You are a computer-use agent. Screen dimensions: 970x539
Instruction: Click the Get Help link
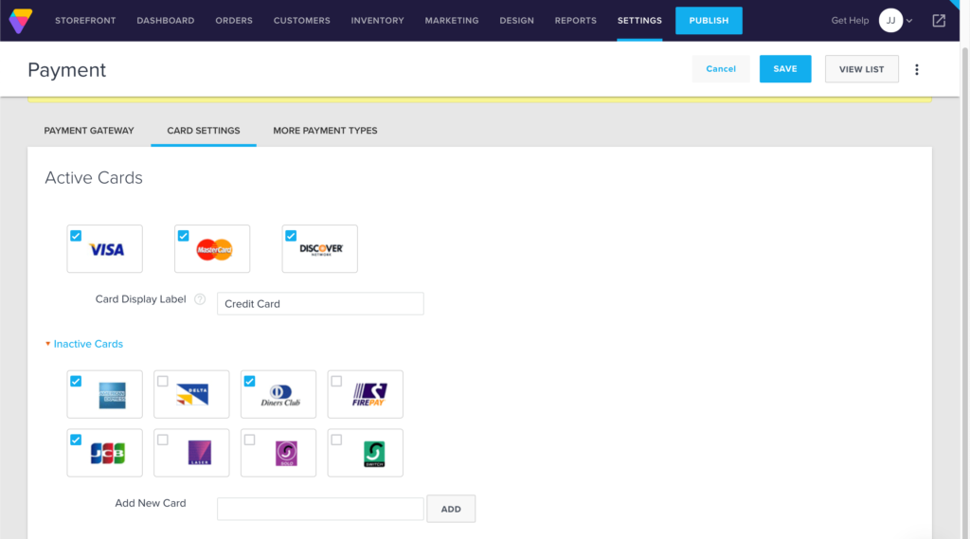(x=850, y=21)
